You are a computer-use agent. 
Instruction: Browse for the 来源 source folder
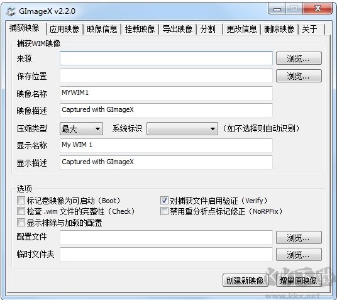coord(299,58)
